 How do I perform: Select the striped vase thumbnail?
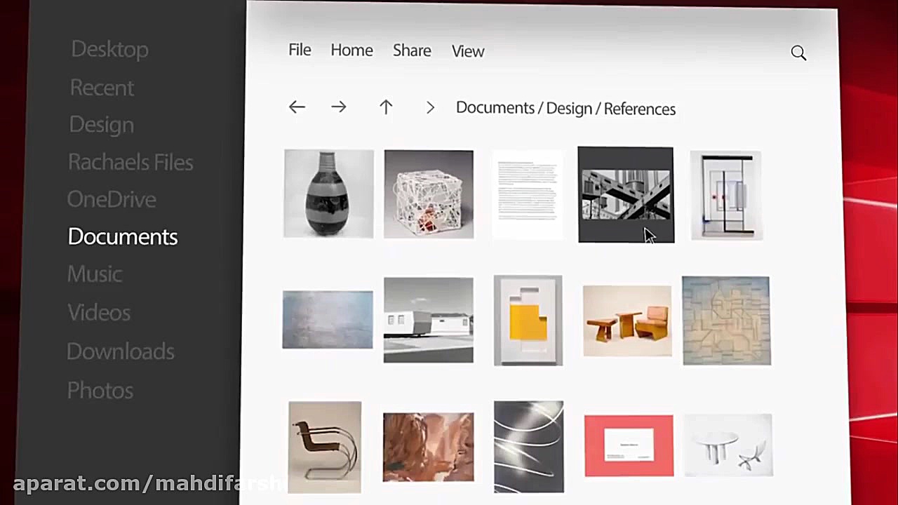(x=328, y=194)
